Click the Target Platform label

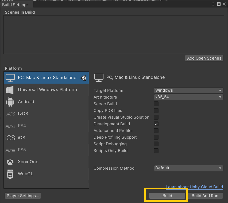pos(108,91)
